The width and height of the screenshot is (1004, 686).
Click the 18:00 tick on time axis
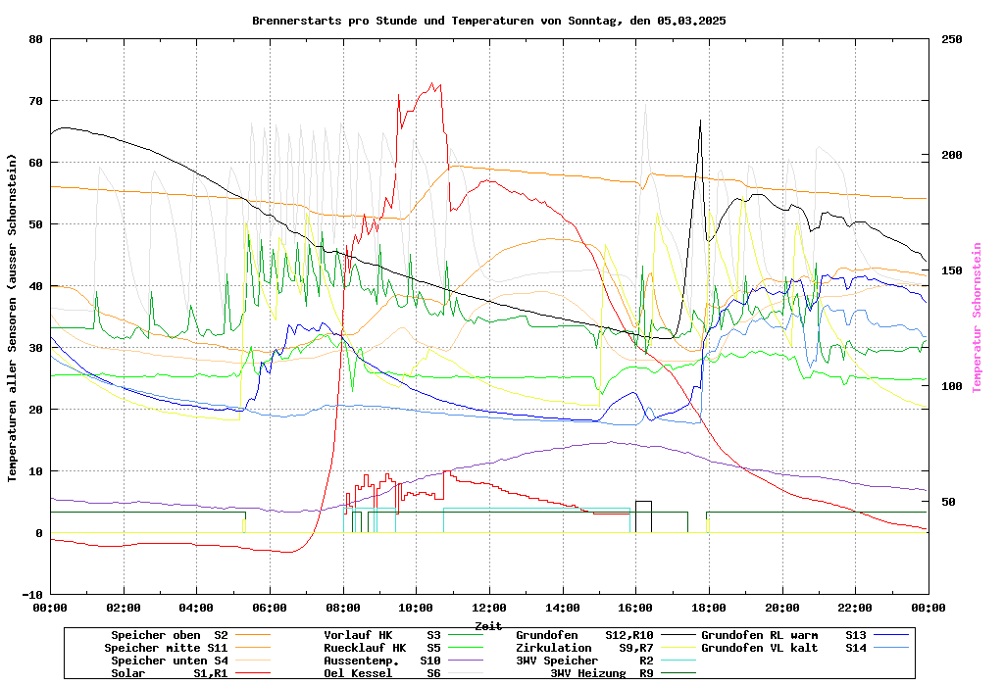[709, 608]
